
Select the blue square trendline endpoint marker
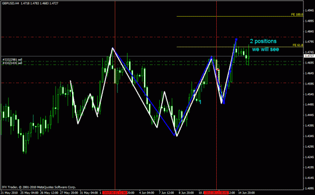pos(236,40)
